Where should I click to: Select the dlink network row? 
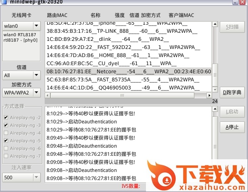(128, 39)
